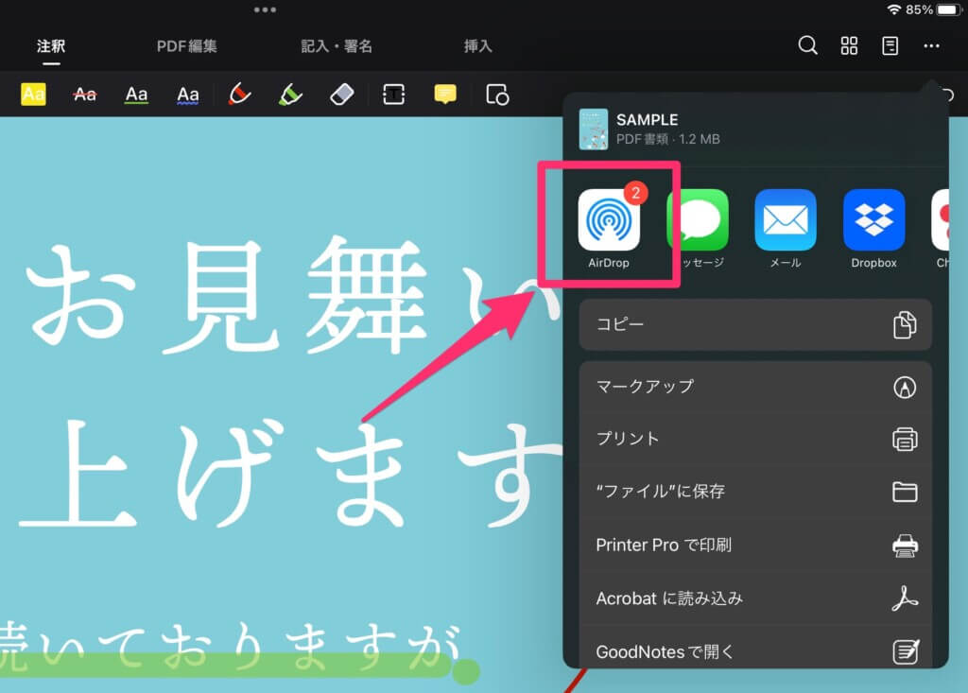Image resolution: width=968 pixels, height=693 pixels.
Task: Tap the コピー action
Action: [x=754, y=324]
